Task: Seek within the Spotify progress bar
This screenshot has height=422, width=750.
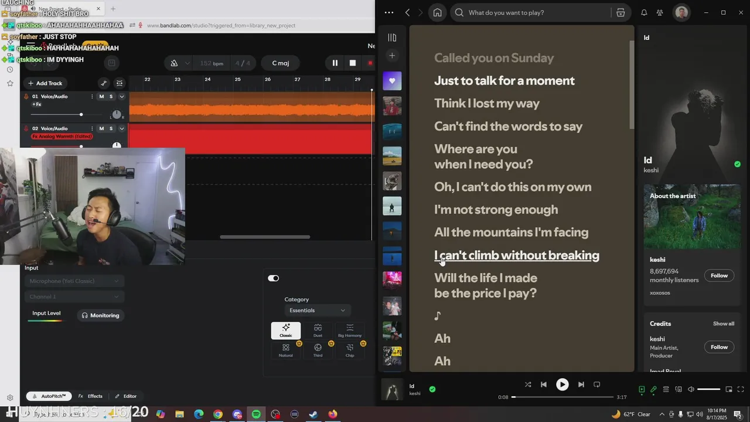Action: pyautogui.click(x=562, y=397)
